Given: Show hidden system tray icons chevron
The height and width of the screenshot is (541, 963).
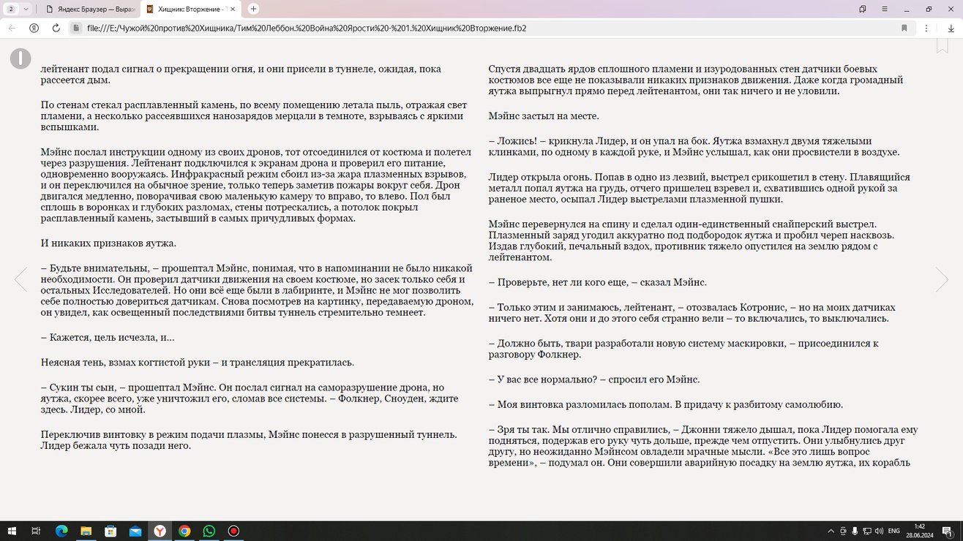Looking at the screenshot, I should coord(831,531).
